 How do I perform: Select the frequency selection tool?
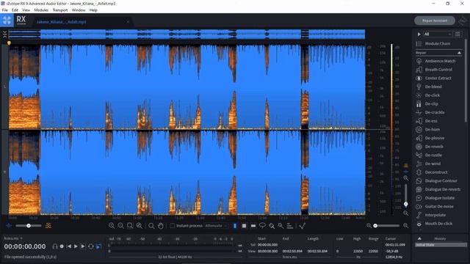click(253, 226)
